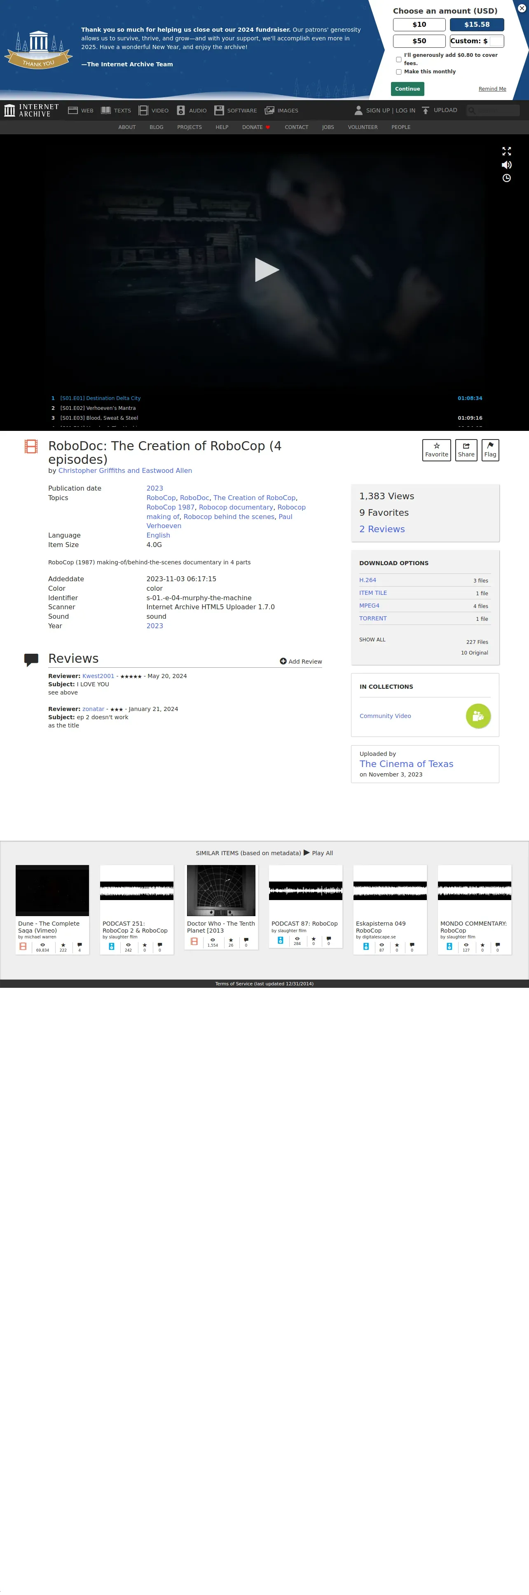Click the Remind Me link
Screen dimensions: 529x1595
coord(492,89)
